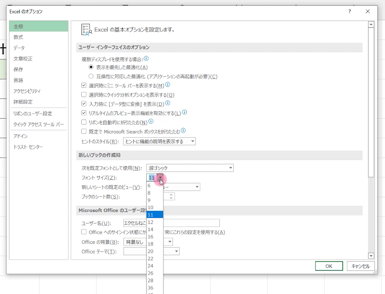Open the 保存 category
385x294 pixels.
tap(39, 70)
